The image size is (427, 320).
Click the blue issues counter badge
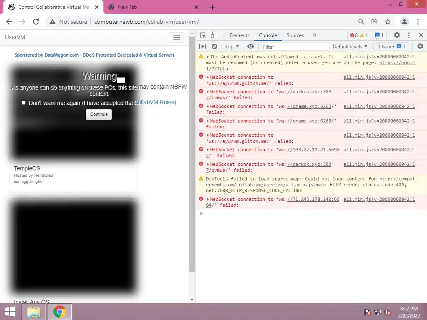pos(379,35)
